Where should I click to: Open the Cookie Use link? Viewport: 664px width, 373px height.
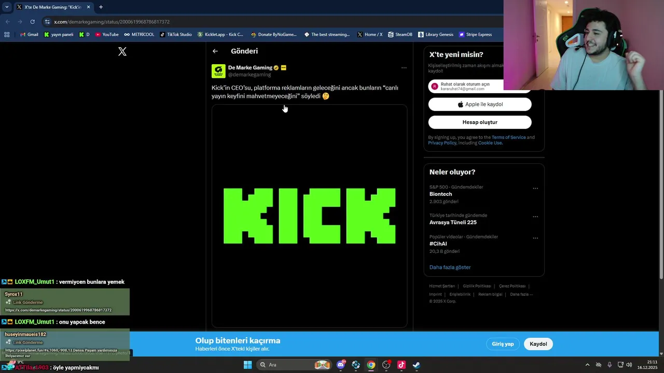490,143
